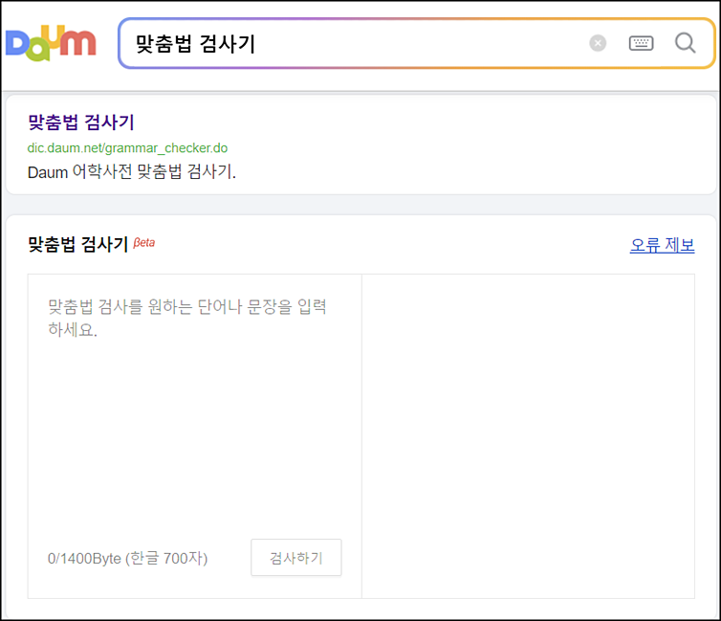This screenshot has height=621, width=721.
Task: Open the virtual keyboard icon
Action: (x=641, y=43)
